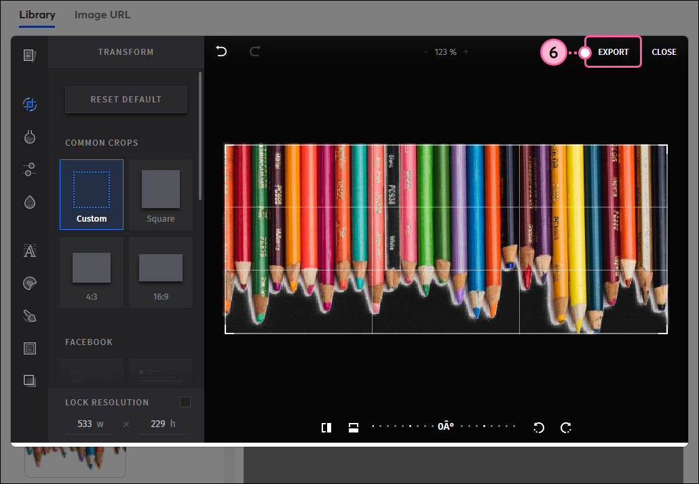
Task: Open the Adjust sliders icon
Action: (29, 169)
